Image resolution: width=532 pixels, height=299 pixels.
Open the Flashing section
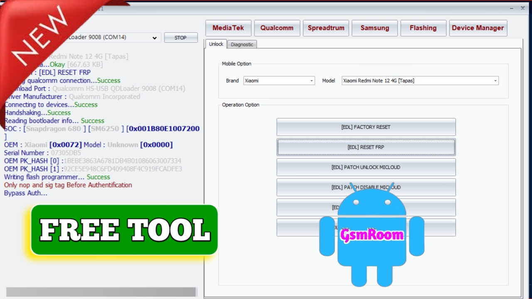(423, 28)
